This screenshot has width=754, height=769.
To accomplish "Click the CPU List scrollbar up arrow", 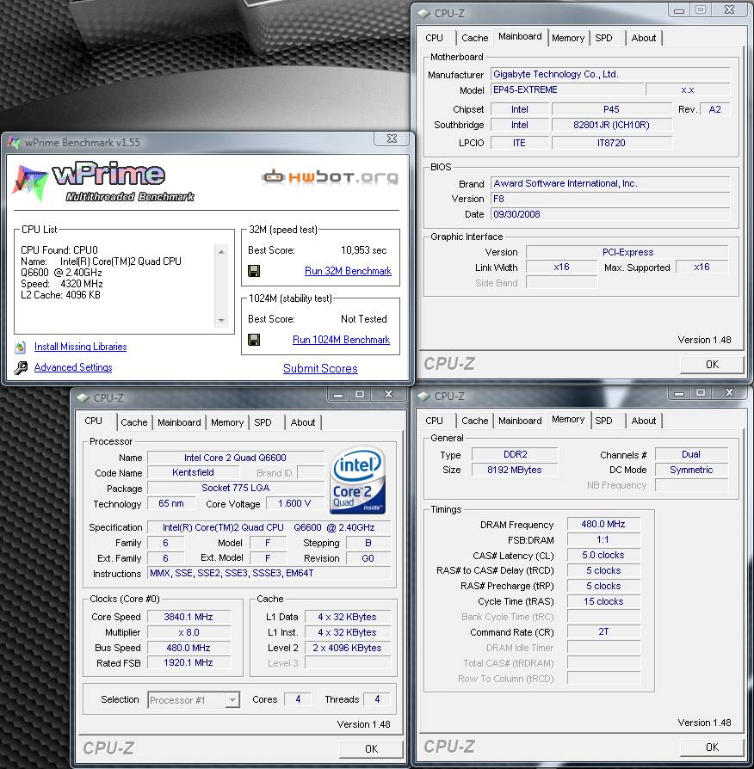I will point(221,251).
